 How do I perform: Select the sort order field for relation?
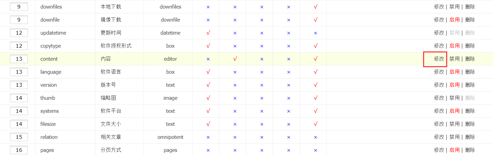(19, 137)
